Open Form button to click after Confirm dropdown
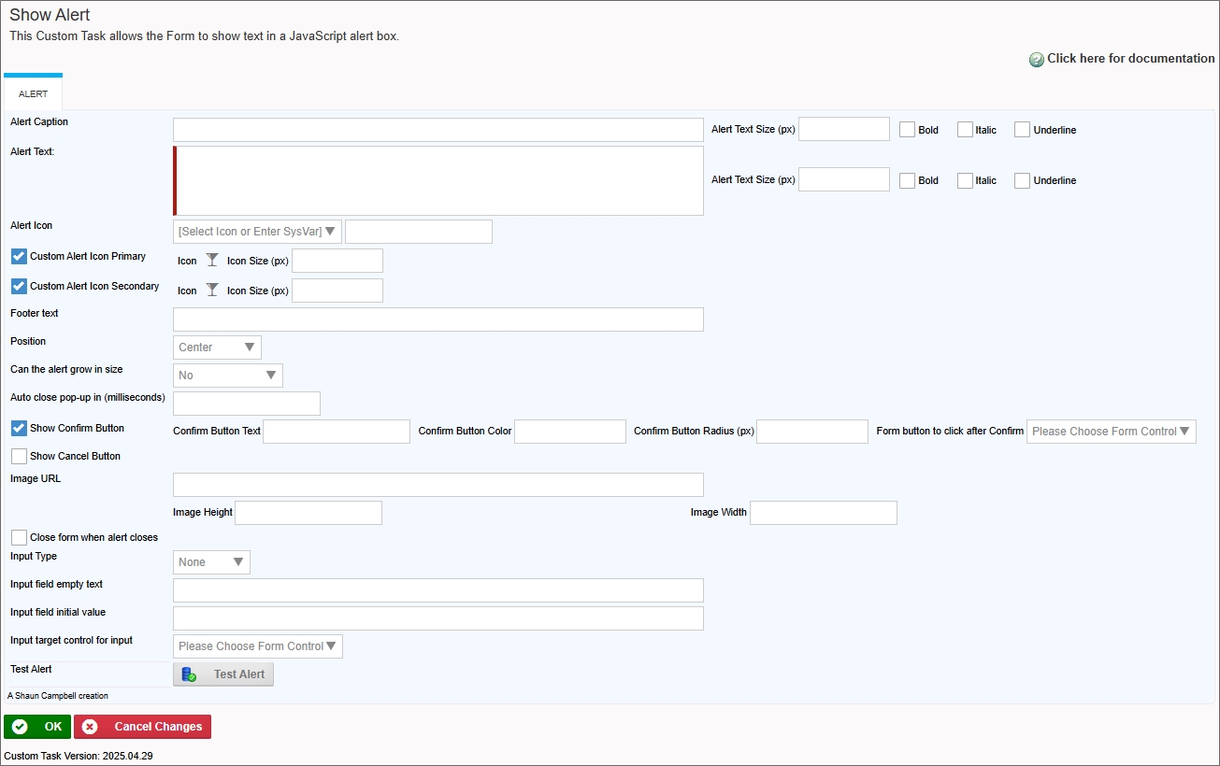Screen dimensions: 1220x766 (x=1111, y=432)
